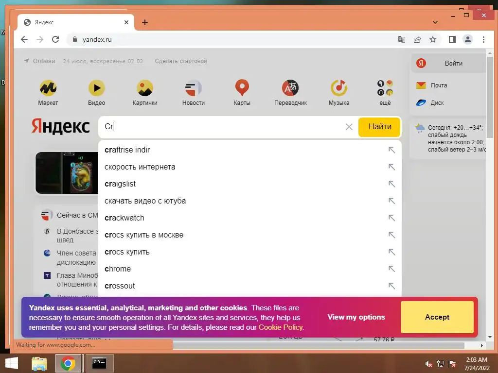Select suggestion 'скорость интернета'
The height and width of the screenshot is (373, 498).
[x=250, y=167]
